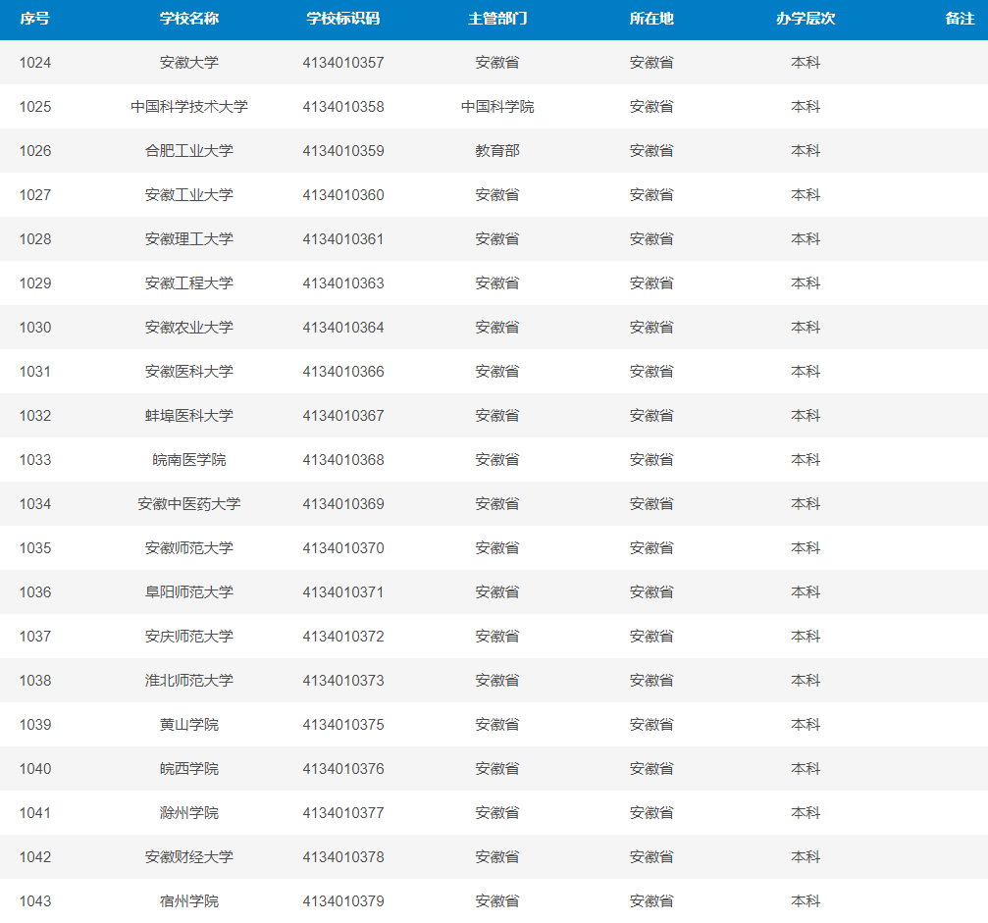This screenshot has height=923, width=988.
Task: Select school name 蚌埠医科大学
Action: point(189,415)
